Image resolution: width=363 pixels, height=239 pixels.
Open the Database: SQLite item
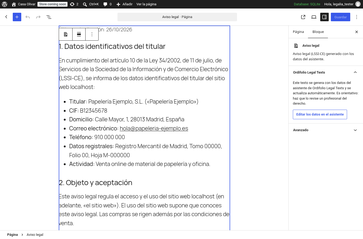tap(307, 4)
